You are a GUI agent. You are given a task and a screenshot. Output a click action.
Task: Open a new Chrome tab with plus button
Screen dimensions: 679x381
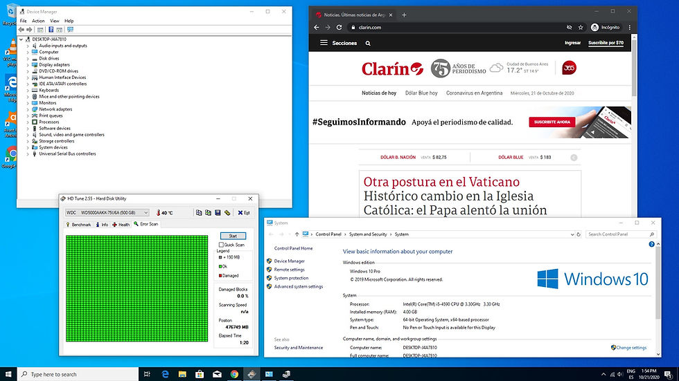tap(404, 15)
